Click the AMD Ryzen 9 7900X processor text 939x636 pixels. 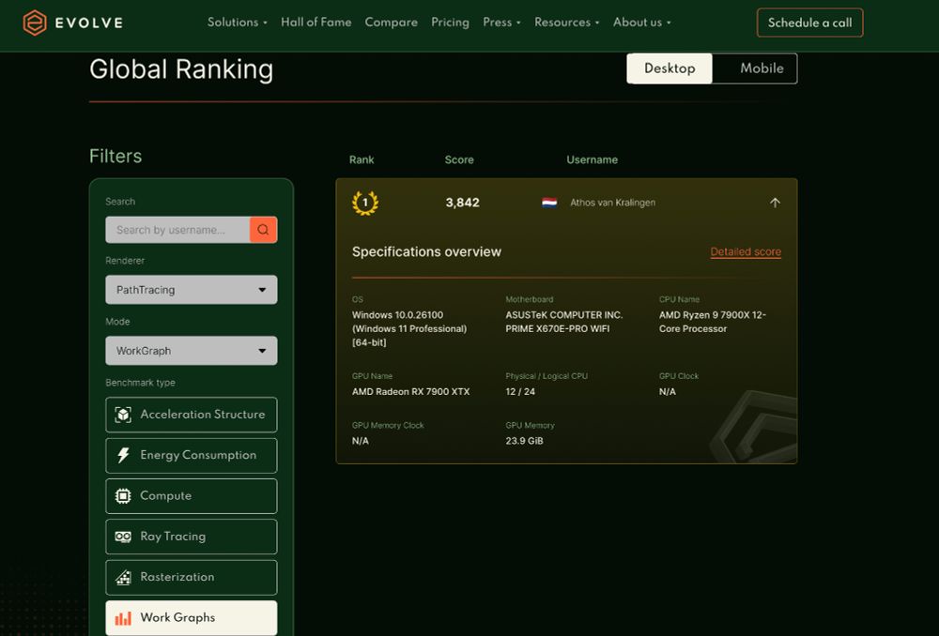tap(713, 322)
